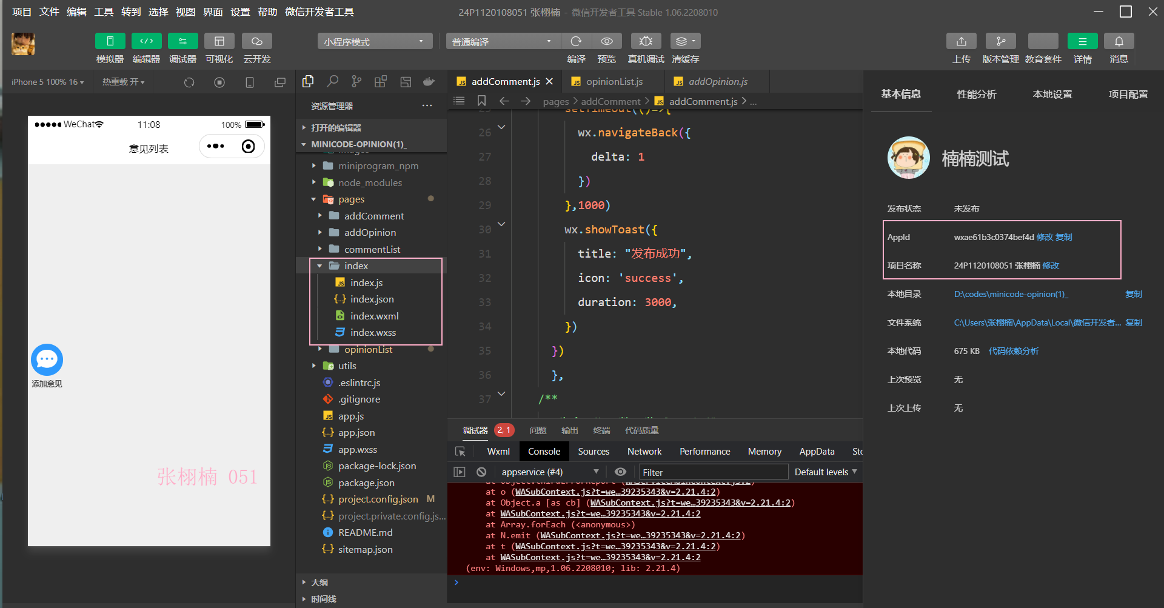Toggle the 编辑器 editor panel button
1164x608 pixels.
click(146, 41)
